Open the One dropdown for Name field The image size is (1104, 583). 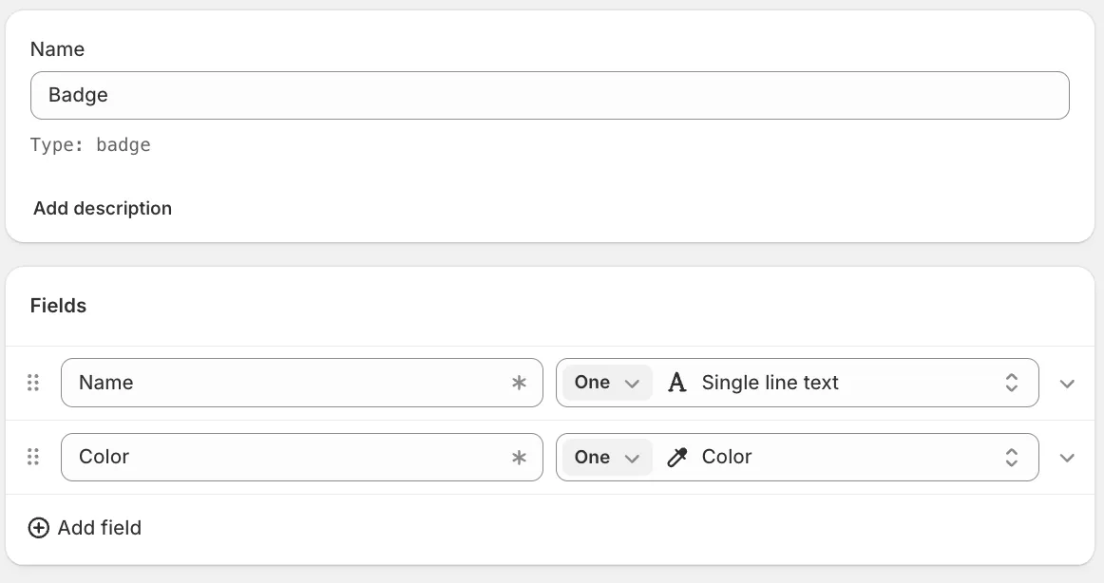607,383
